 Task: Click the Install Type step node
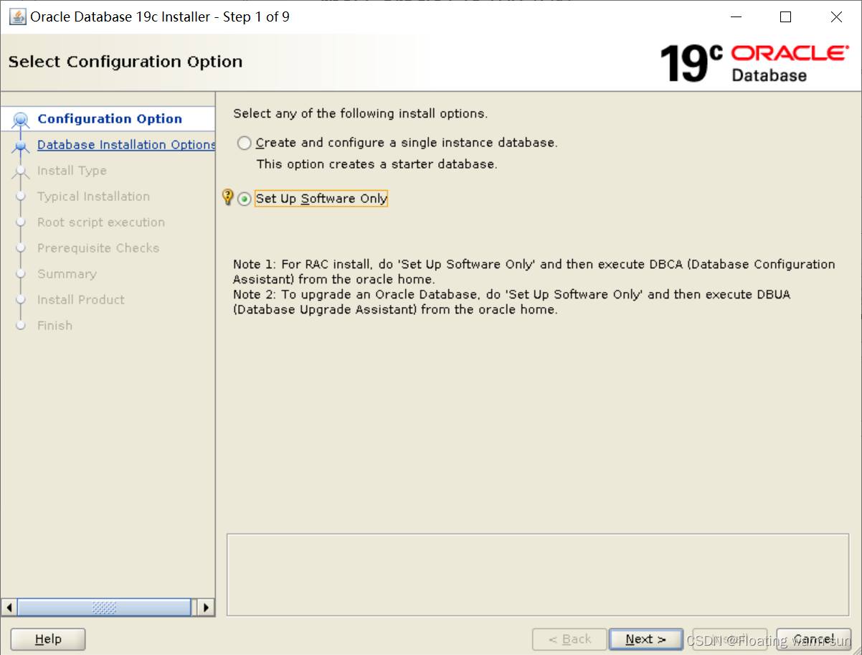pos(71,170)
